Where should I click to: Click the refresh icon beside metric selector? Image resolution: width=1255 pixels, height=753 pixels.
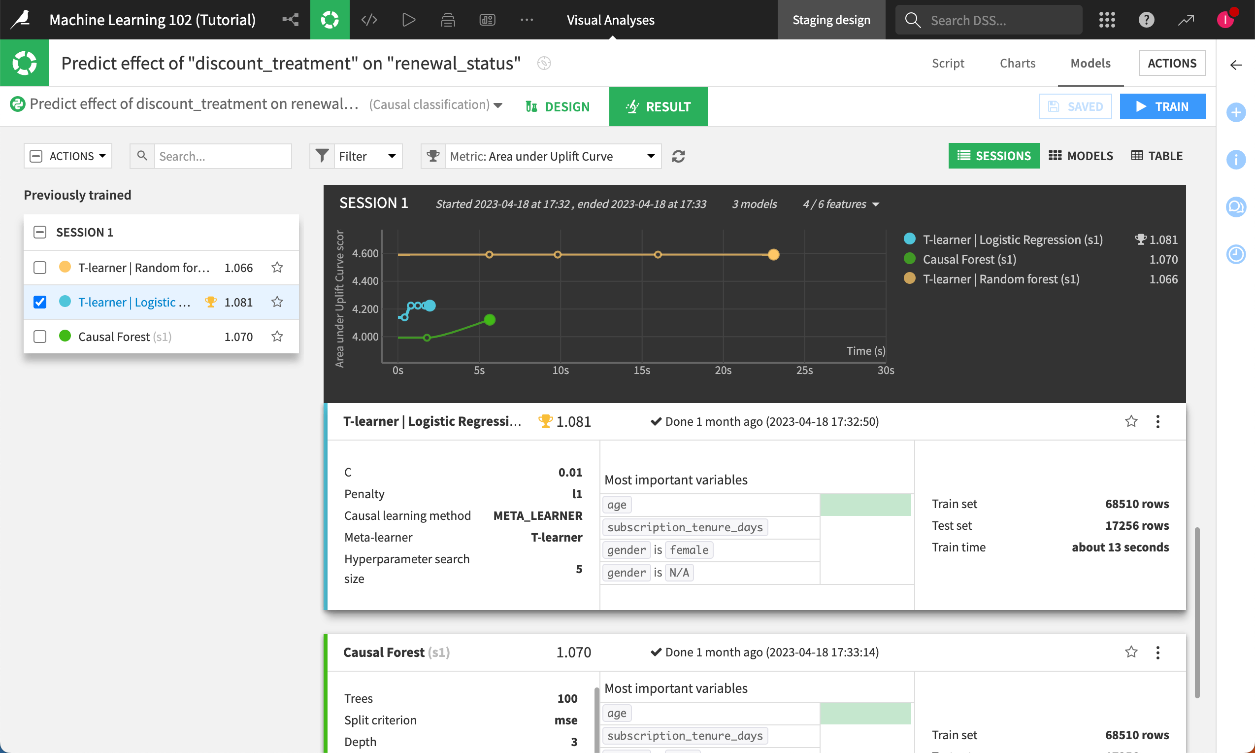[x=678, y=156]
